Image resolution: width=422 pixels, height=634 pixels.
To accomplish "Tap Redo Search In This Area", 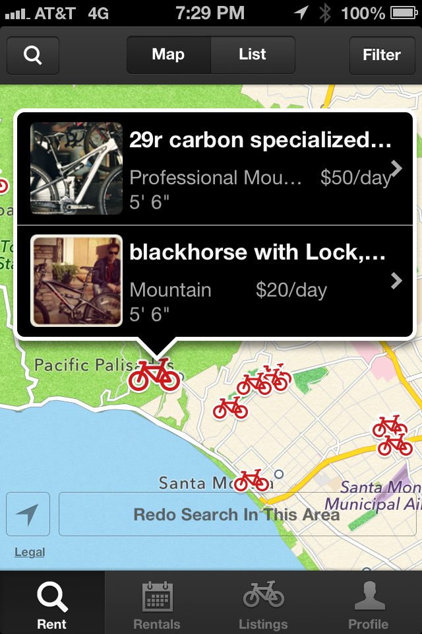I will point(236,514).
